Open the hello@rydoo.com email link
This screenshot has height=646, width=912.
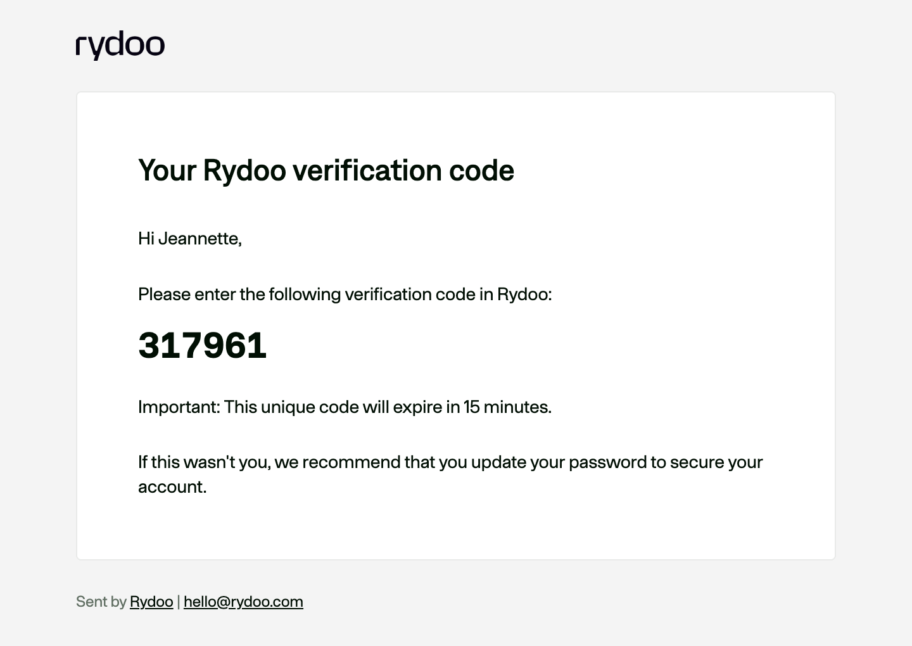243,602
